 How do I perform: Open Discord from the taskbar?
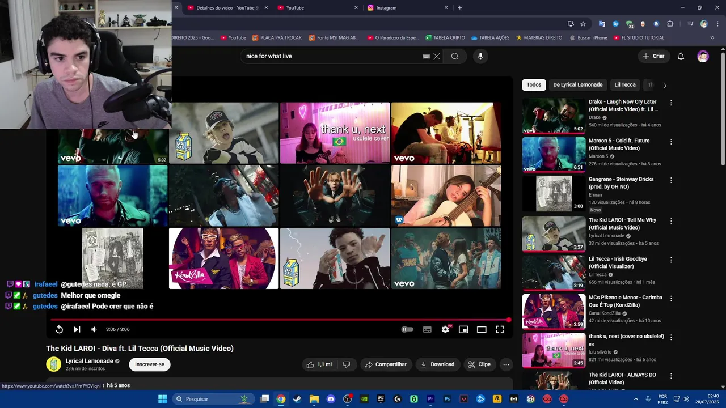click(x=331, y=399)
